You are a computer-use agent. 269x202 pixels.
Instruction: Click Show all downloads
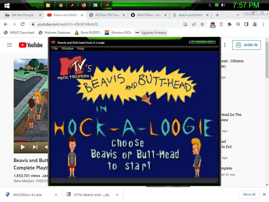click(x=249, y=194)
